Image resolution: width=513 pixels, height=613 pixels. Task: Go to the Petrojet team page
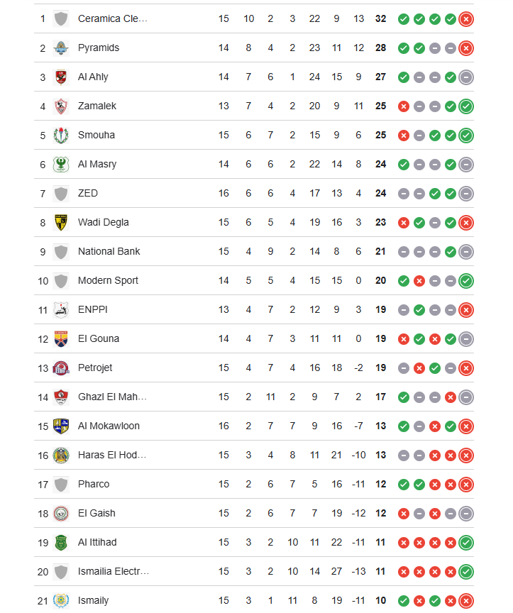click(x=95, y=368)
